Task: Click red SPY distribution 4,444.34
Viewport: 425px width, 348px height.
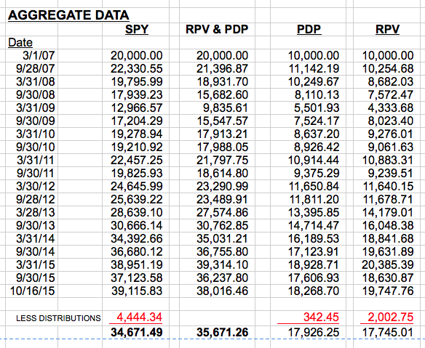Action: (x=139, y=317)
